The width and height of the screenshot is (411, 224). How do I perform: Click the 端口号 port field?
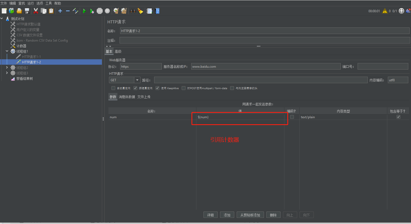[383, 67]
